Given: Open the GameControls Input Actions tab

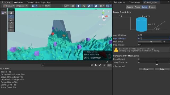Looking at the screenshot, I should click(39, 2).
